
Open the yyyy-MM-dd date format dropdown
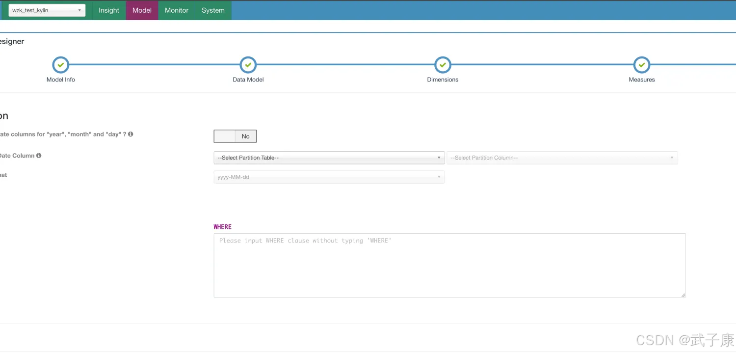tap(329, 177)
